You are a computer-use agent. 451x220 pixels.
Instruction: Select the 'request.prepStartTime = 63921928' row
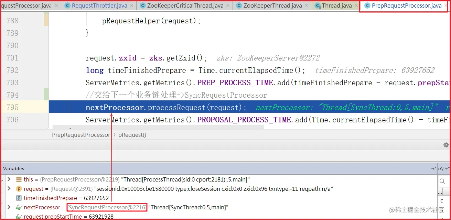click(219, 217)
